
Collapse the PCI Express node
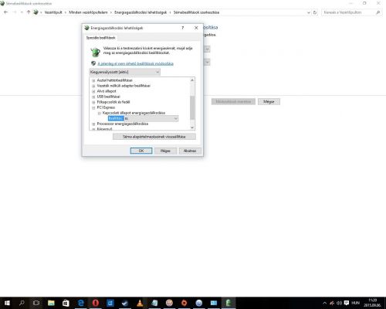(93, 107)
